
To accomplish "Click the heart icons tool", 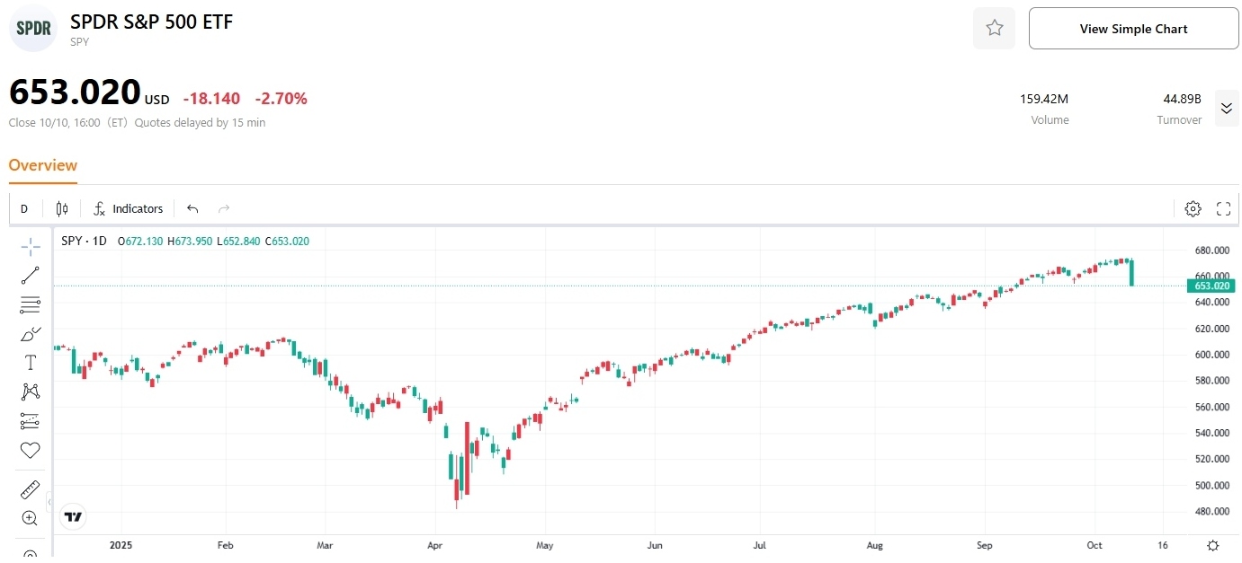I will point(31,450).
